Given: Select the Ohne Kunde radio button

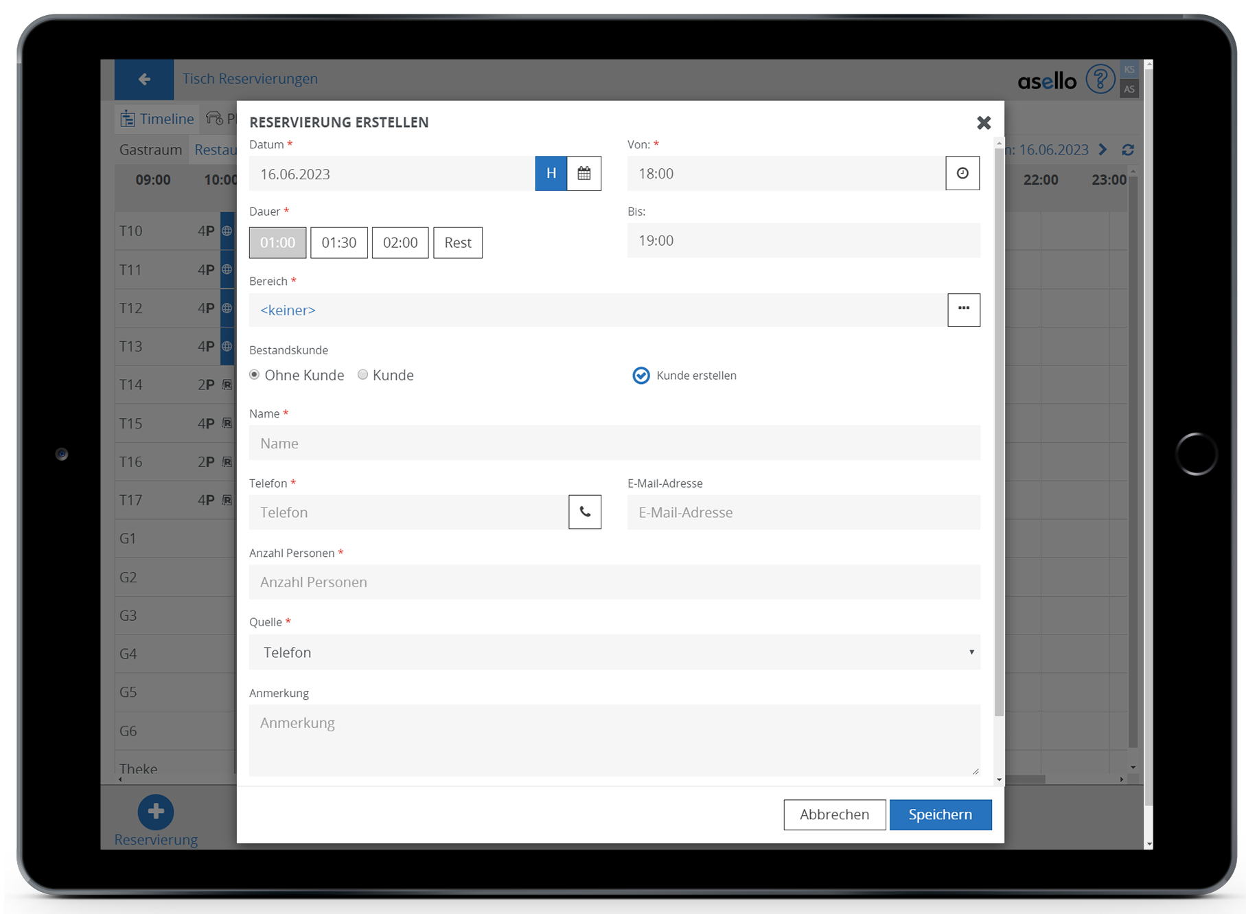Looking at the screenshot, I should [x=255, y=375].
